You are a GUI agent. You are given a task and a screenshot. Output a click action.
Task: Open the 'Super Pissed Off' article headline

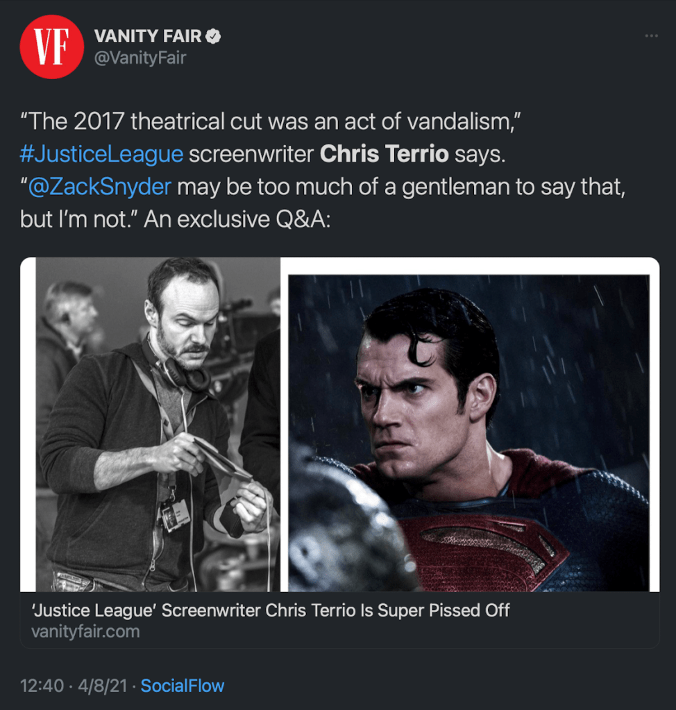coord(271,610)
